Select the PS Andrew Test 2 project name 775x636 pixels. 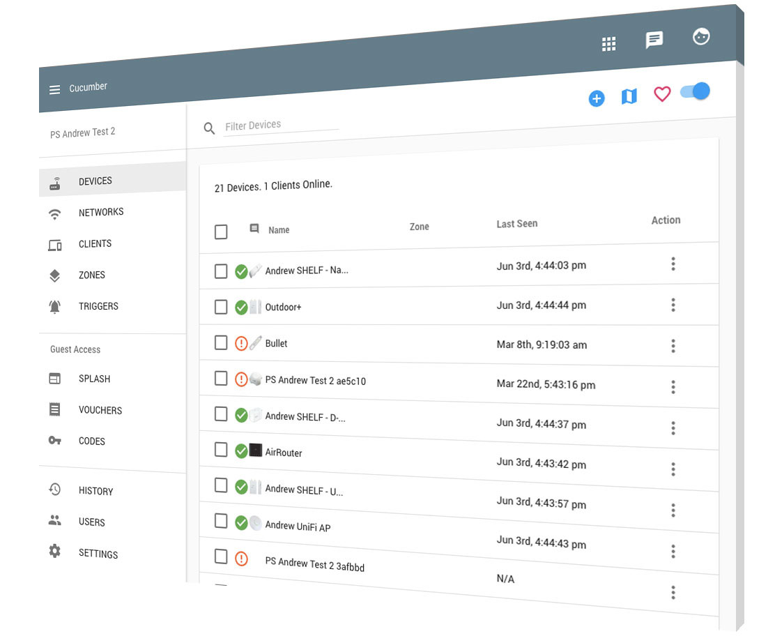(x=82, y=132)
